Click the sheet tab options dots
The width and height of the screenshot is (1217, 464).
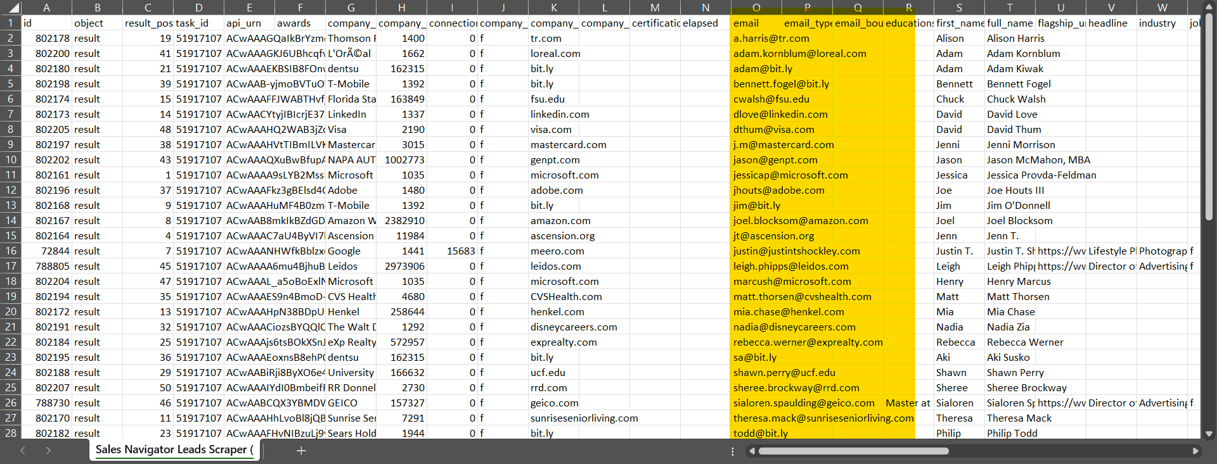point(733,451)
